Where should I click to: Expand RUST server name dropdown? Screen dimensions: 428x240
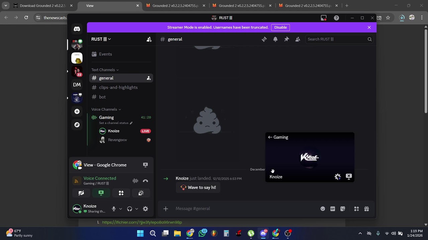click(x=101, y=39)
